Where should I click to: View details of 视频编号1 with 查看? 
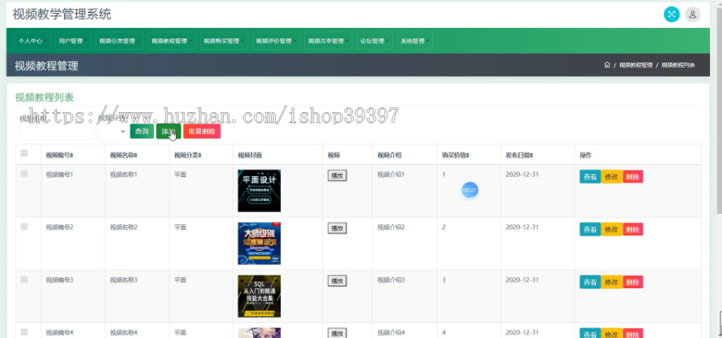point(590,176)
